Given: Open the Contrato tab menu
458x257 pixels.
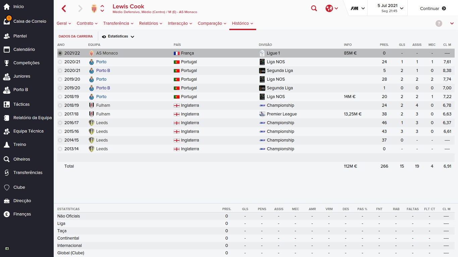Looking at the screenshot, I should click(87, 23).
